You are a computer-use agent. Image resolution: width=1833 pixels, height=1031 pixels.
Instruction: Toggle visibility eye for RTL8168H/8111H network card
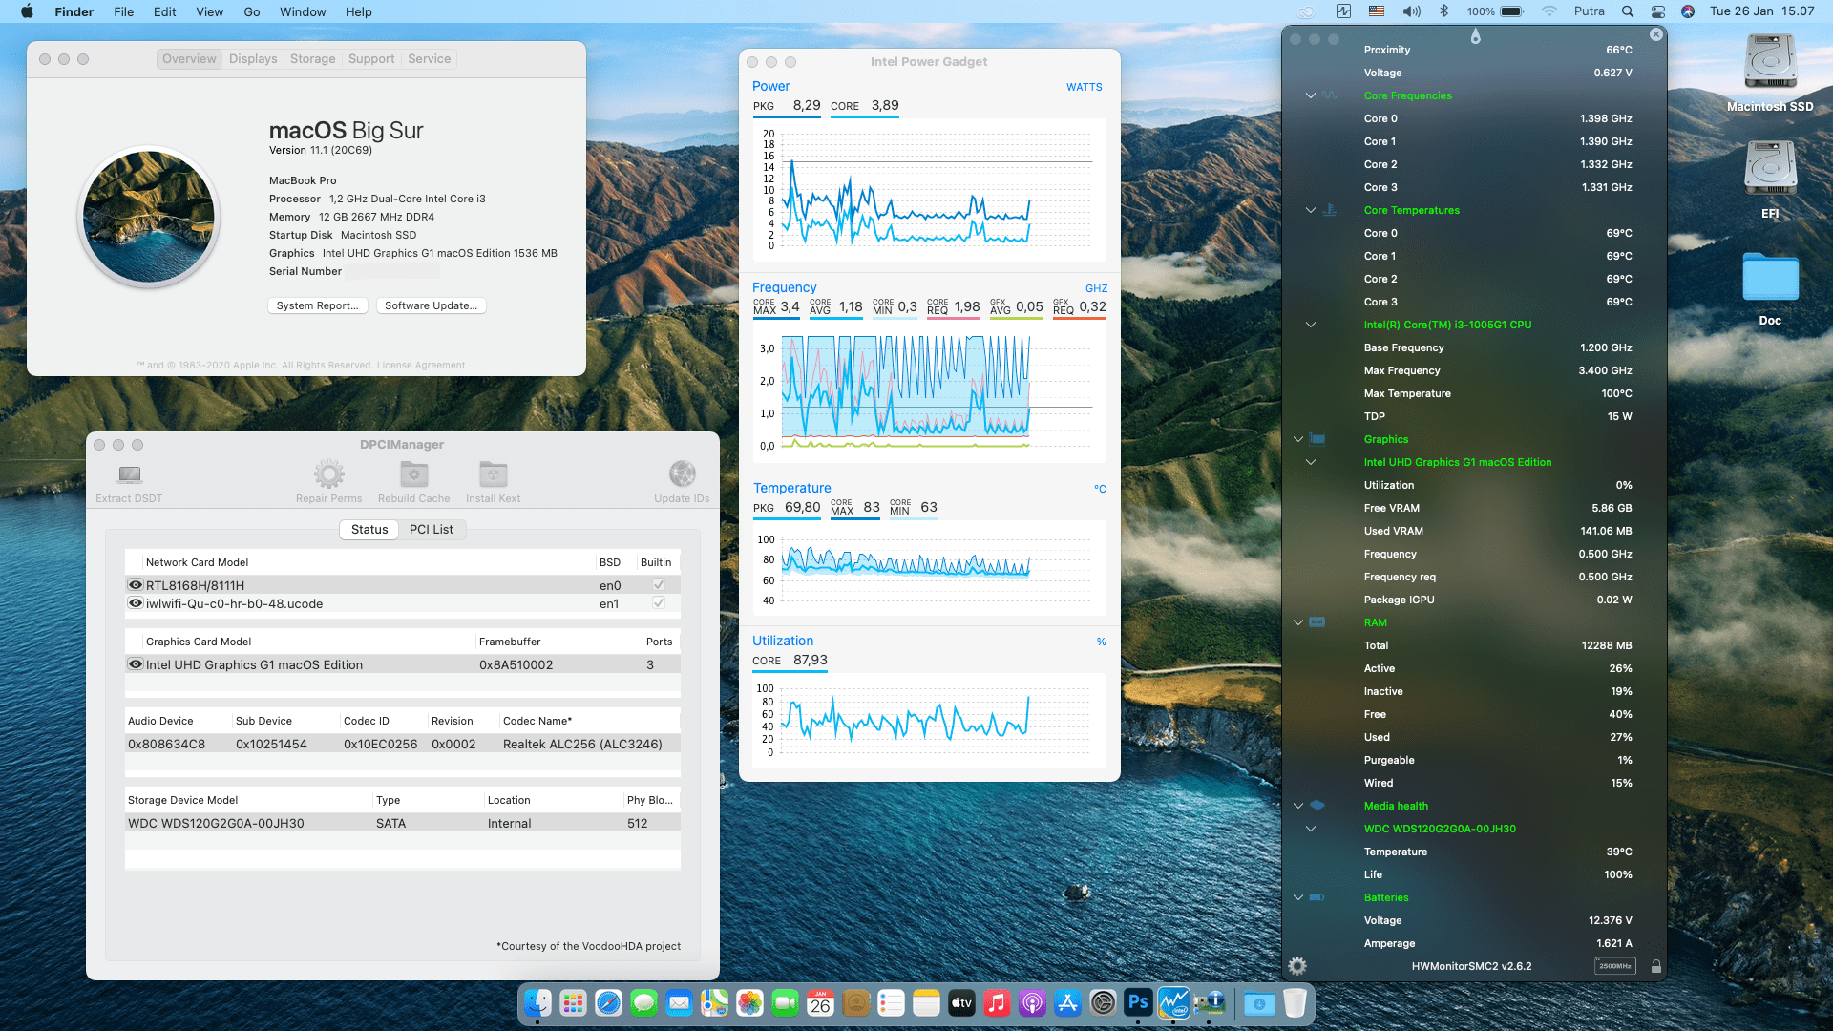click(136, 584)
